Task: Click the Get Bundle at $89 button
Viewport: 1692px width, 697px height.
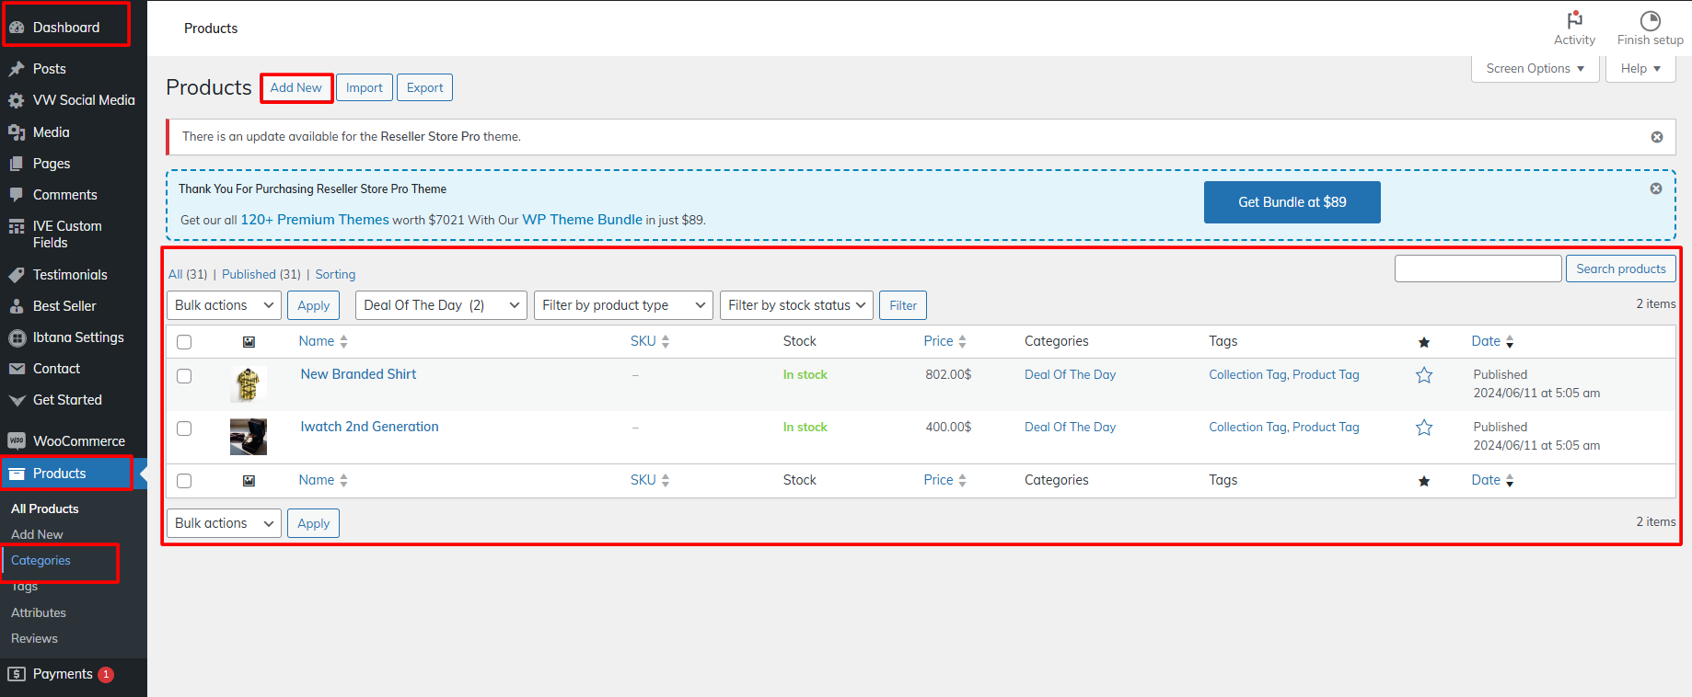Action: [1291, 202]
